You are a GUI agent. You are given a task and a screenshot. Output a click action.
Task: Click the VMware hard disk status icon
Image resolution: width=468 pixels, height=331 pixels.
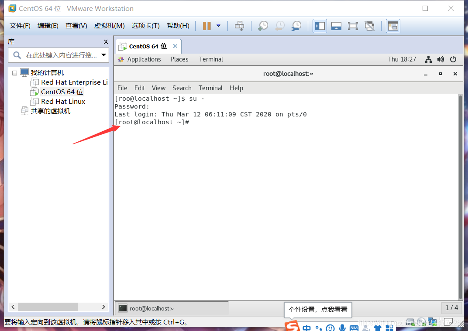click(x=410, y=322)
